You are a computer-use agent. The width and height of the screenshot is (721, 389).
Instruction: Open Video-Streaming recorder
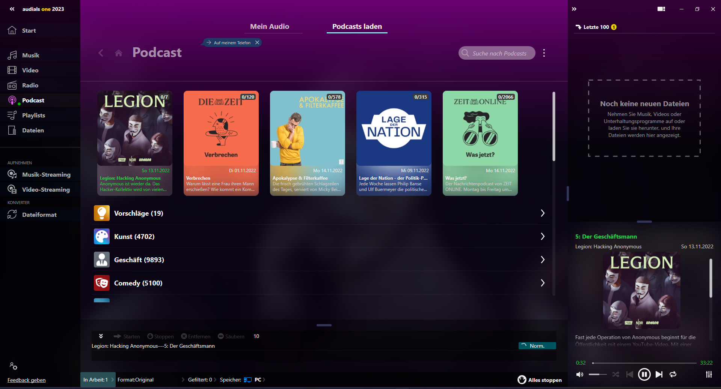tap(40, 189)
